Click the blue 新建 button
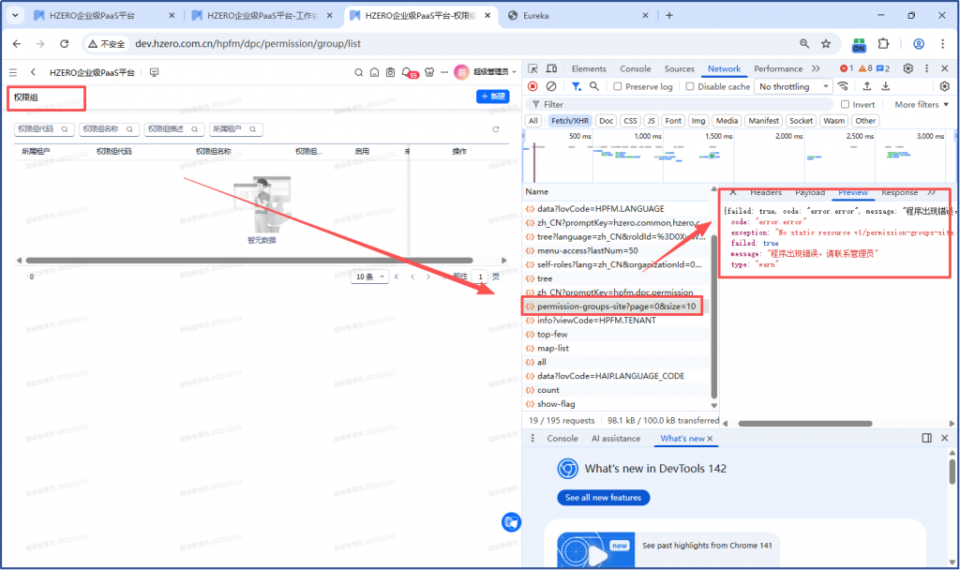 tap(492, 96)
